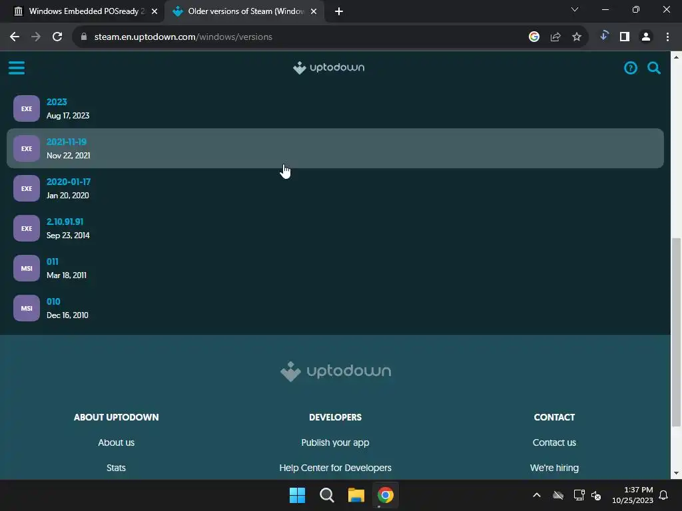Image resolution: width=682 pixels, height=511 pixels.
Task: Open the Chrome downloads icon
Action: point(603,36)
